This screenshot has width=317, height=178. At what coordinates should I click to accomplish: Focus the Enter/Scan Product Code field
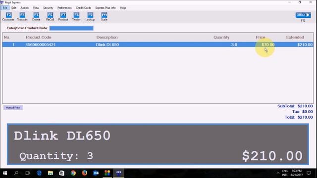tap(71, 28)
